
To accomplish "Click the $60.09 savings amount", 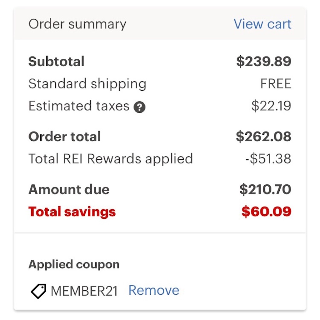I will [266, 212].
